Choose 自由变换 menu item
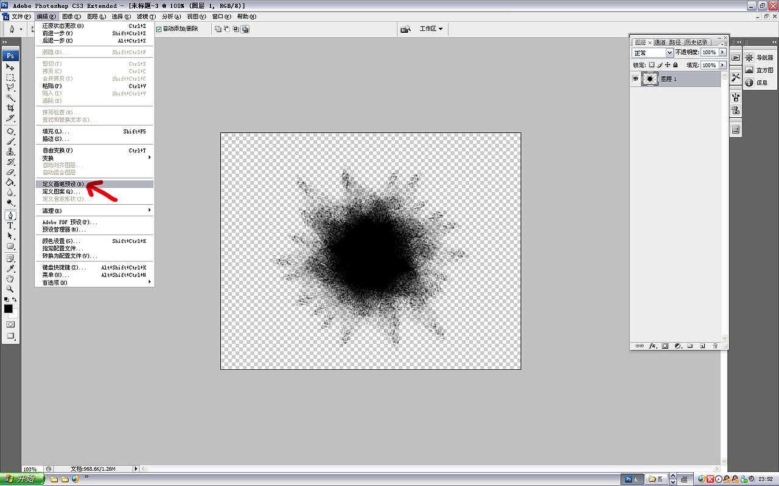 click(94, 151)
